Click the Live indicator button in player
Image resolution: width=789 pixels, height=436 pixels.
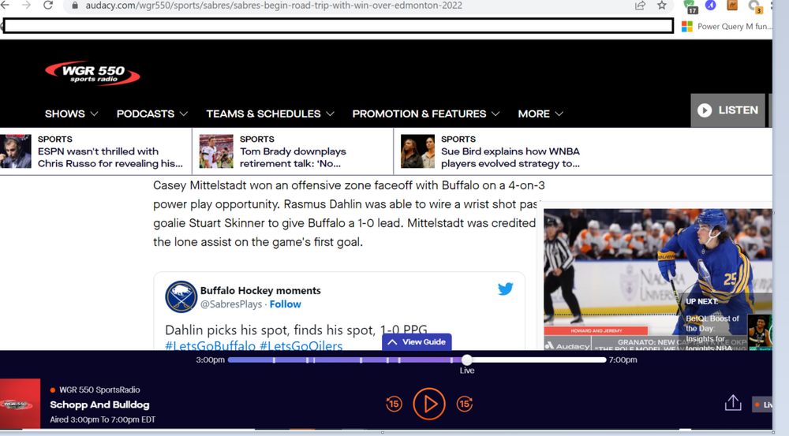(x=762, y=404)
